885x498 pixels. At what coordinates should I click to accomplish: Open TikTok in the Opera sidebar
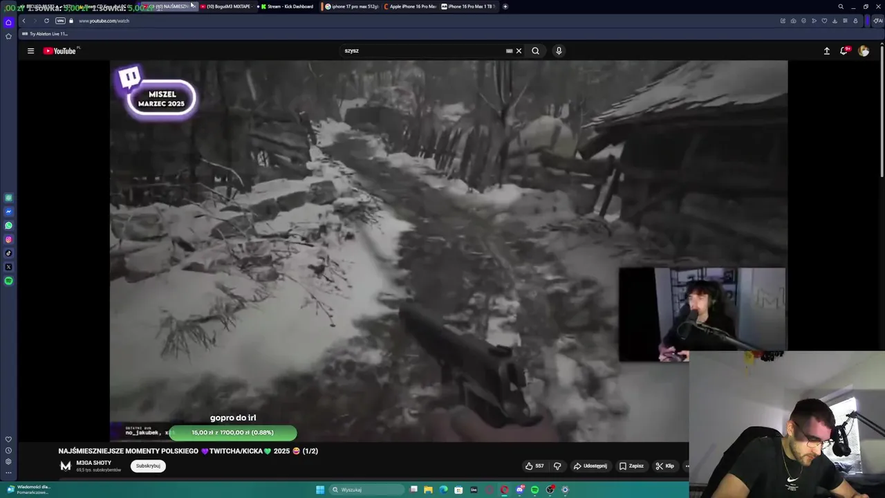(x=8, y=253)
